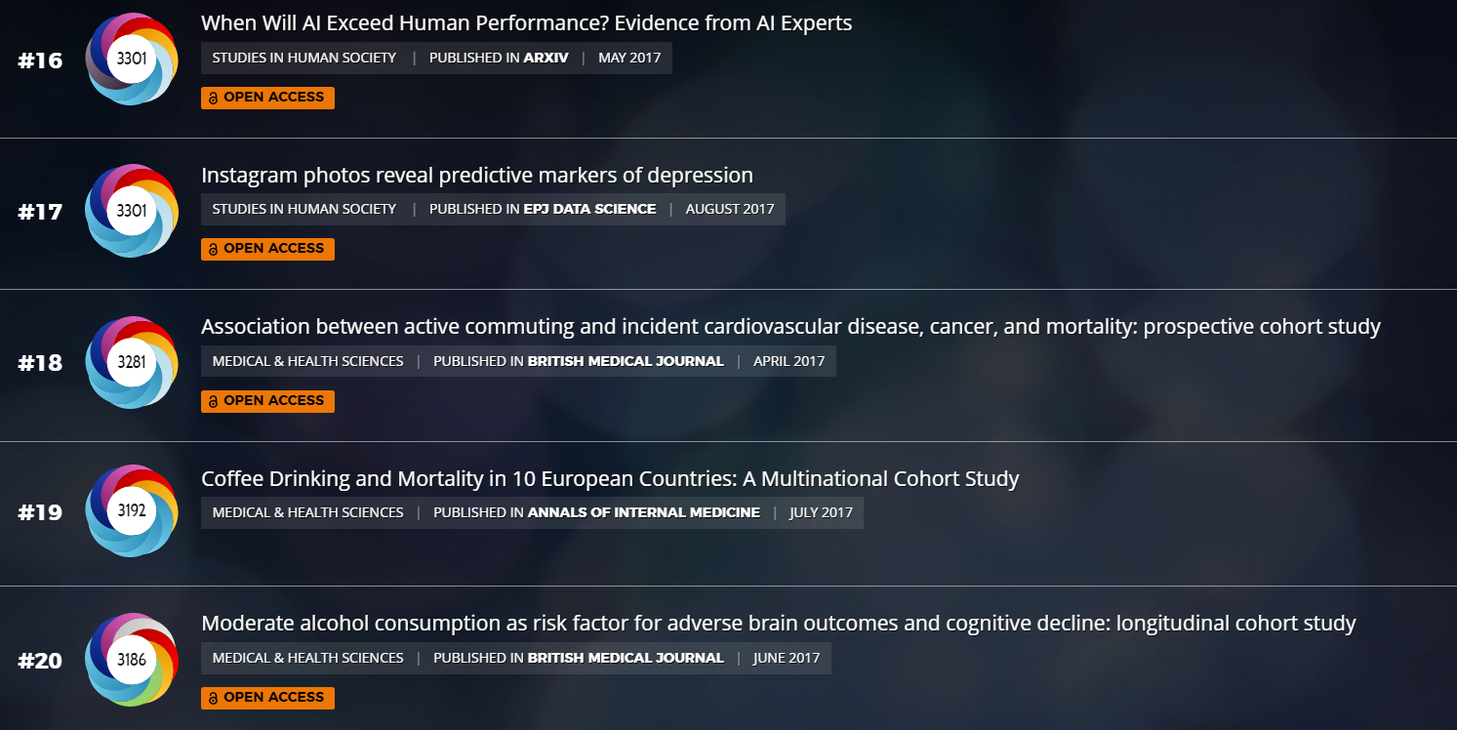
Task: Click Open Access badge under active commuting article
Action: [267, 401]
